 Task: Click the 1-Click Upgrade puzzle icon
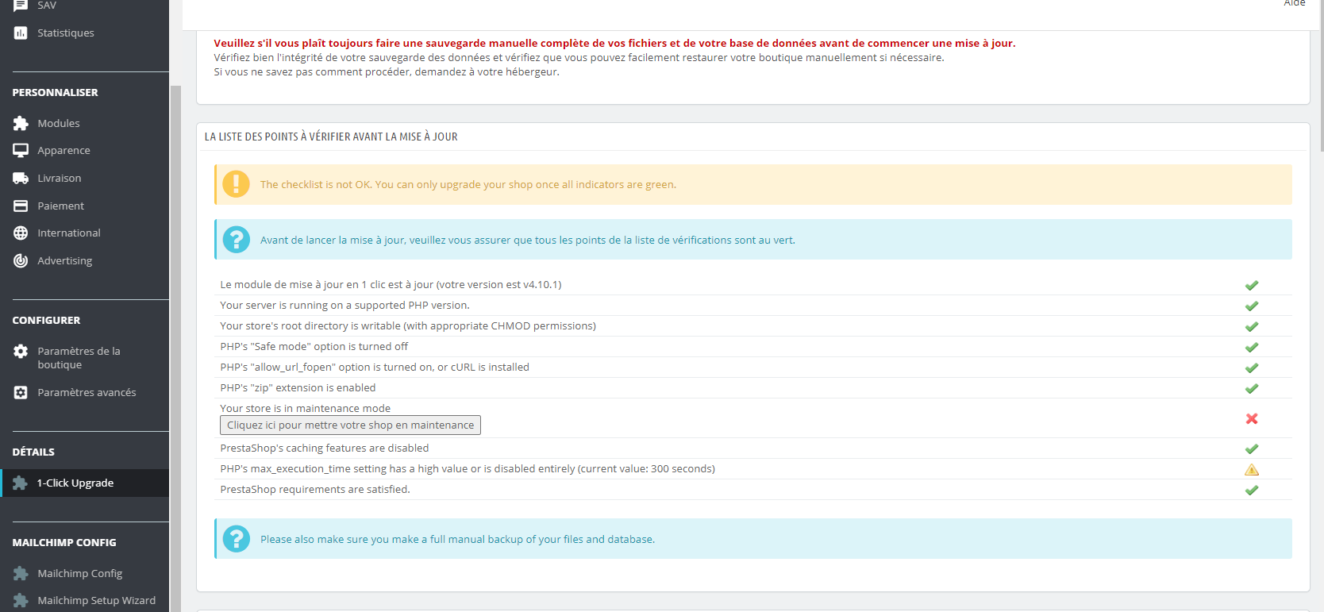[21, 483]
